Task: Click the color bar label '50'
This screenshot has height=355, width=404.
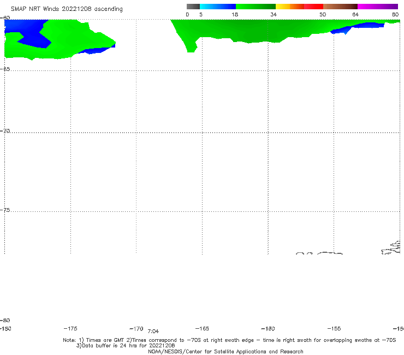Action: coord(323,15)
